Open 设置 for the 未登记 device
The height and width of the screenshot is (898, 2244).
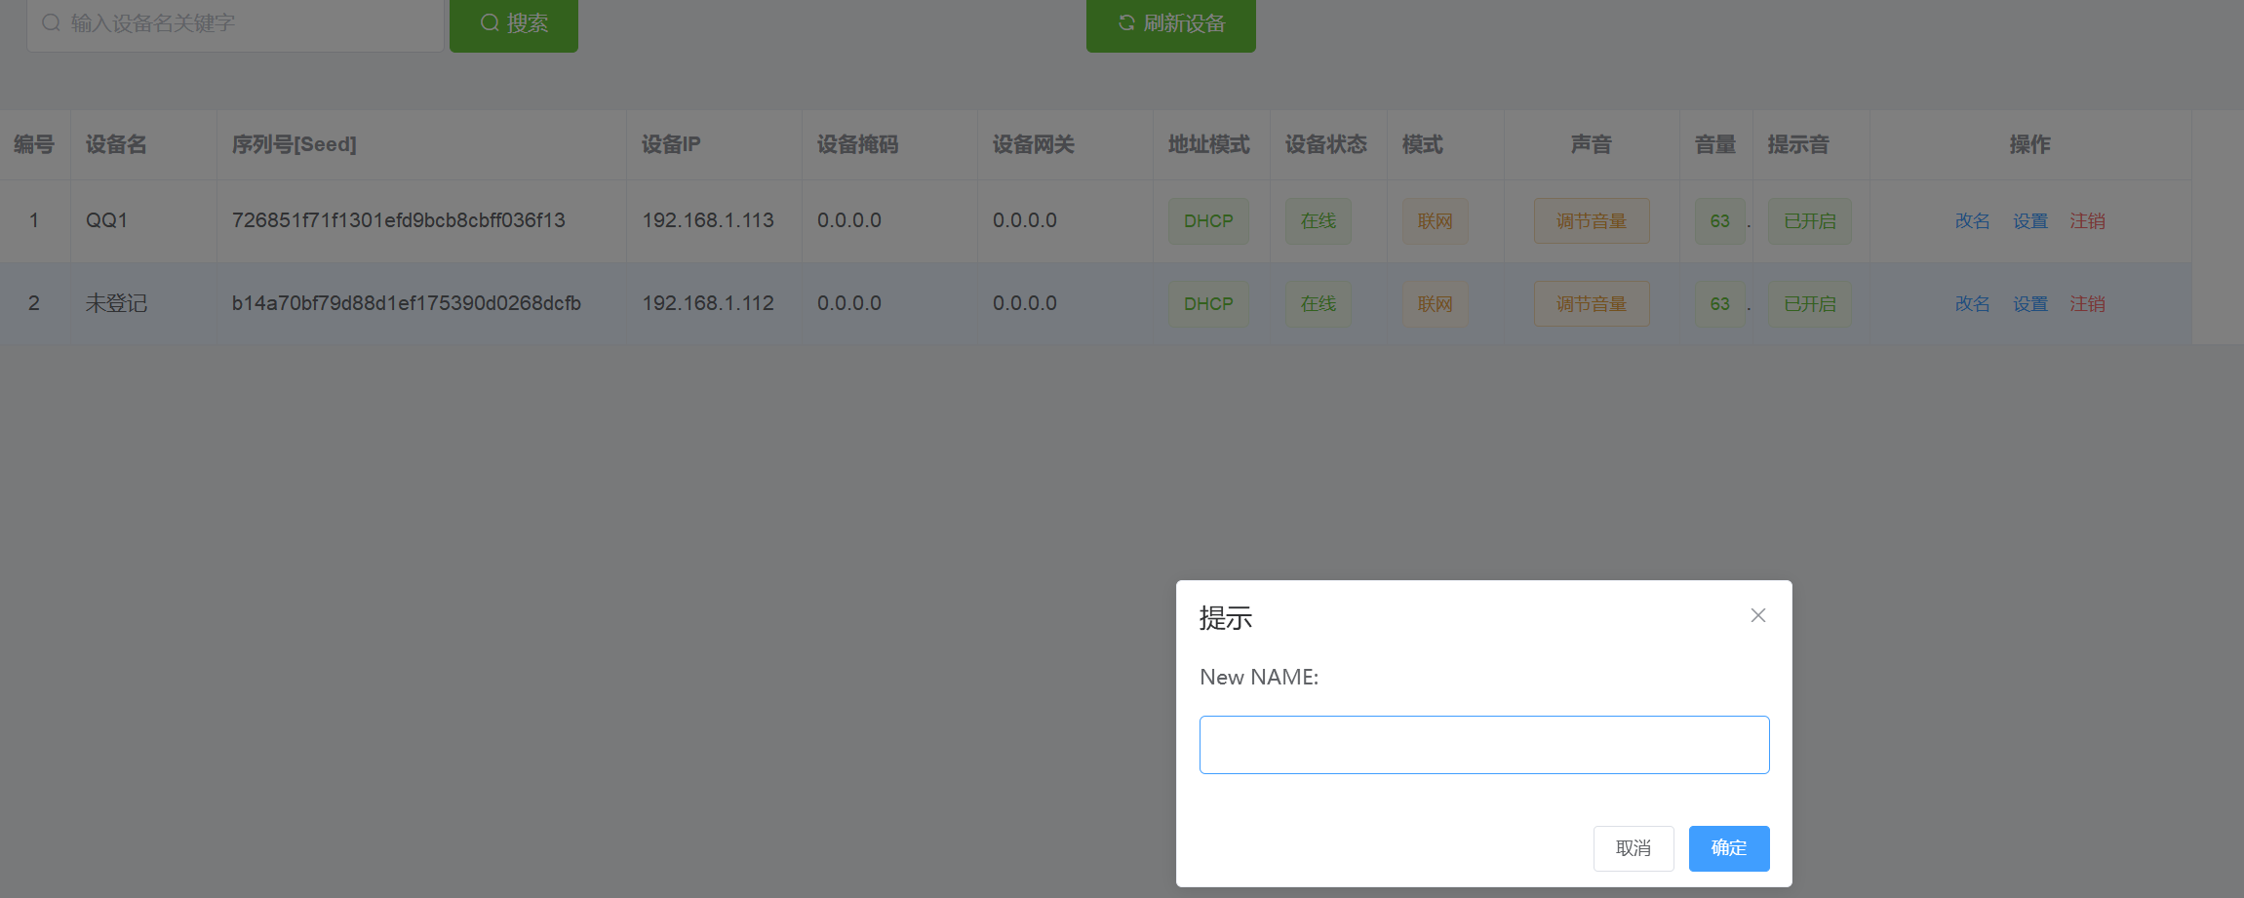[x=2030, y=304]
